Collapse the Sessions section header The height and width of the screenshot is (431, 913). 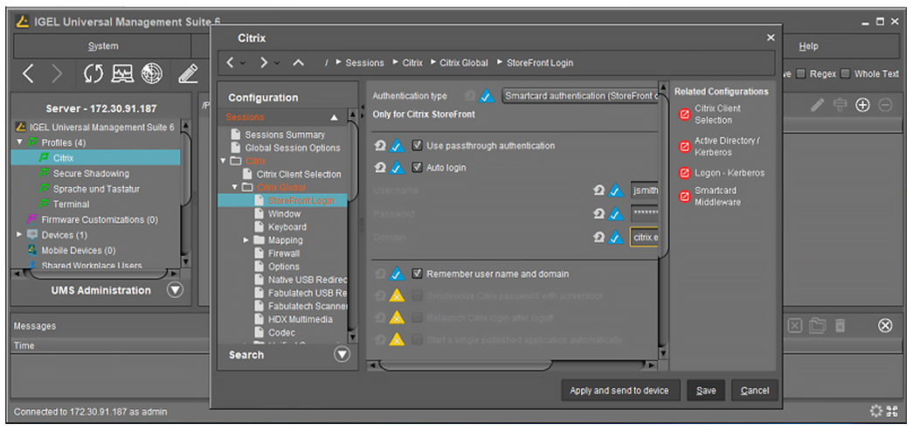tap(335, 118)
